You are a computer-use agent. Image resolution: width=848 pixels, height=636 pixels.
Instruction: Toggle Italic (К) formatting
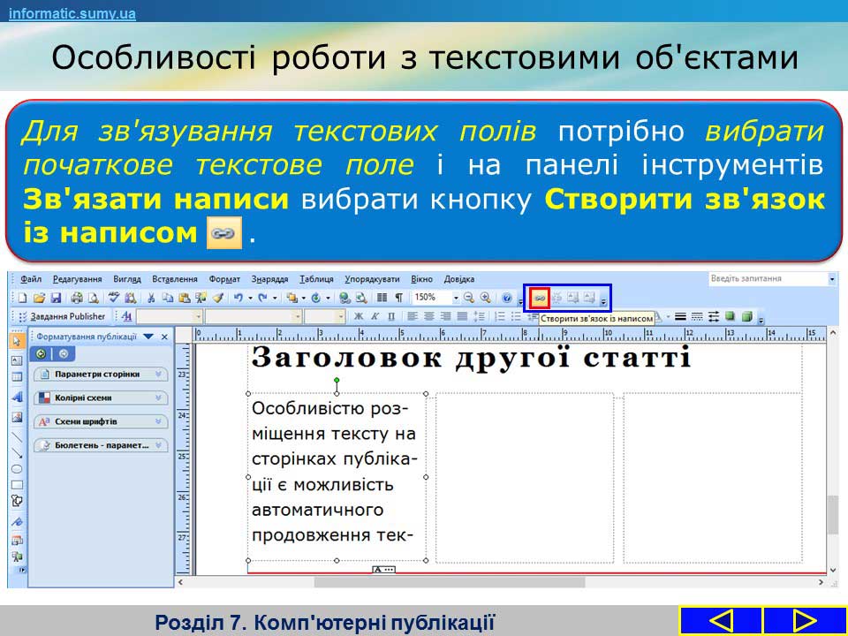click(375, 316)
